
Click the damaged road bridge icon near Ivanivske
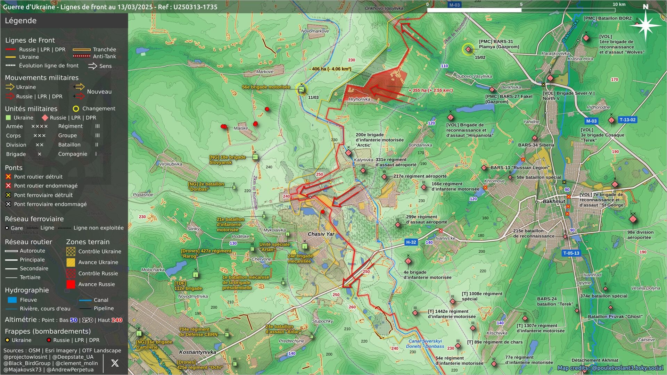pyautogui.click(x=440, y=231)
